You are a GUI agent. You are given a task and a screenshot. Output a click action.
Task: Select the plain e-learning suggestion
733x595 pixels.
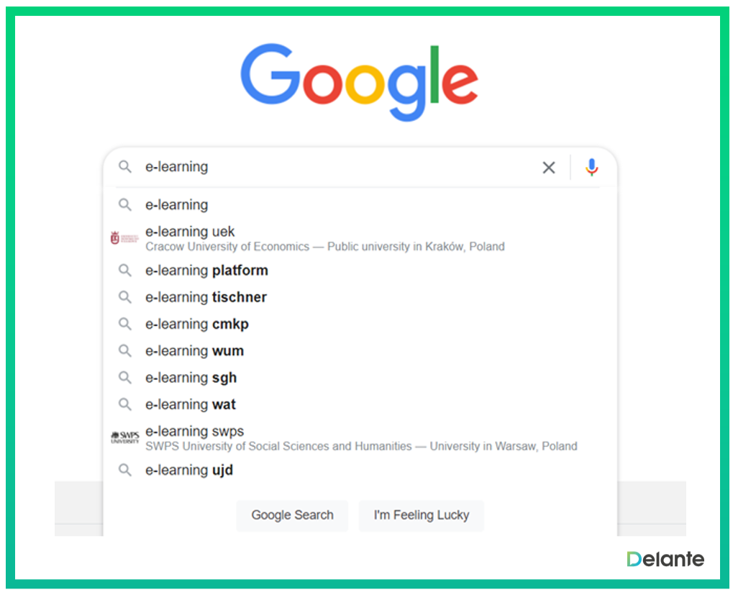177,205
